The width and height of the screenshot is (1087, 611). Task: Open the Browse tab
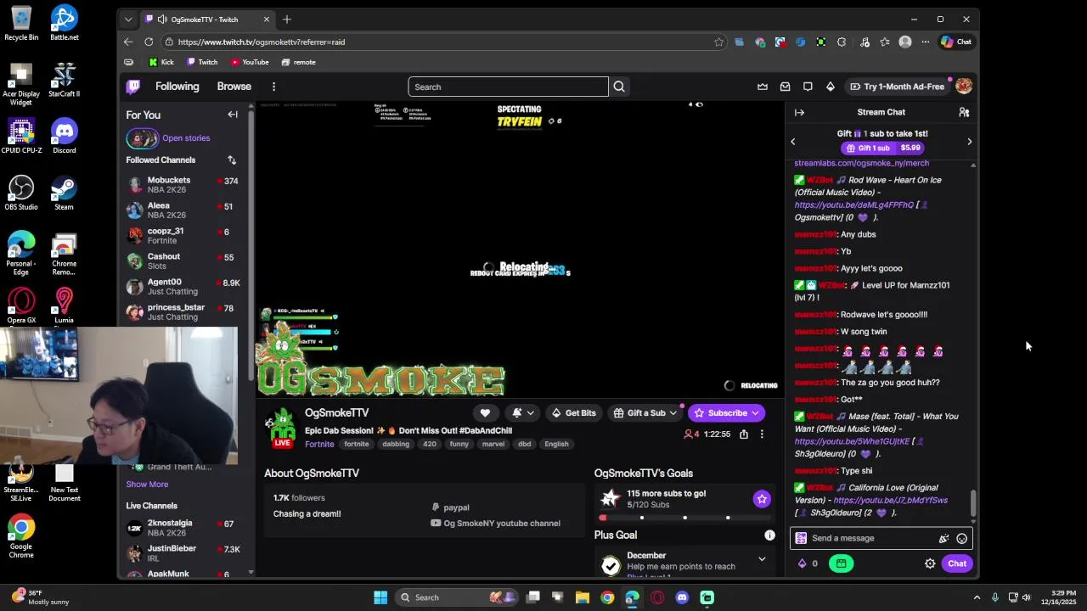point(234,87)
